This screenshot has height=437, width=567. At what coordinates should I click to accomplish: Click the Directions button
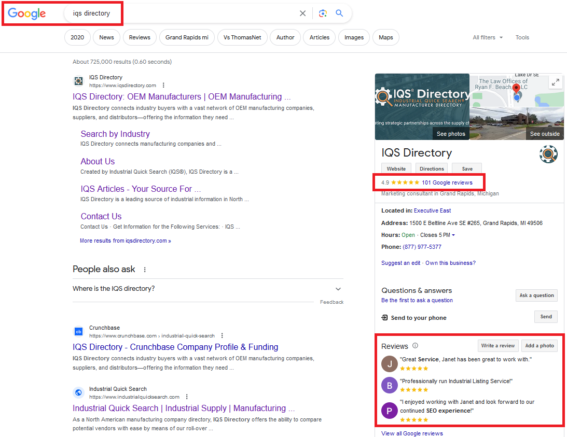432,168
